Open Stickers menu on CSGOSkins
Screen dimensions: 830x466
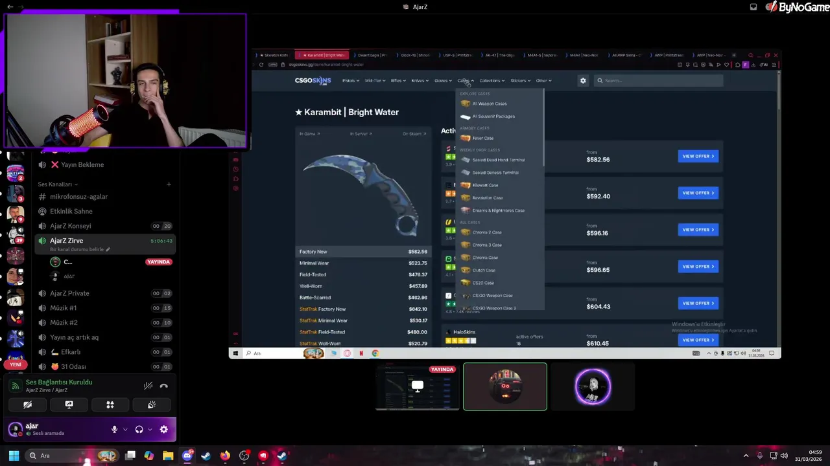520,81
